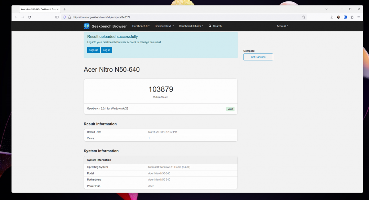Open the list all tabs chevron

pyautogui.click(x=326, y=9)
